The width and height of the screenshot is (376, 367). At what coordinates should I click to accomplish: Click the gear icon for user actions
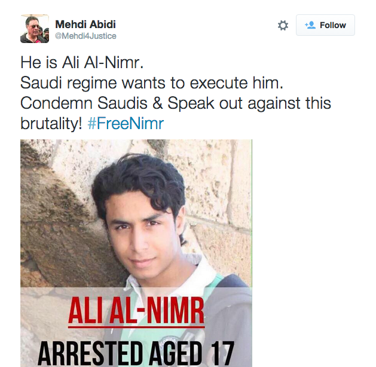[x=283, y=25]
